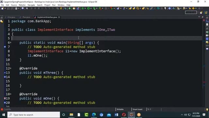209x118 pixels.
Task: Click the Smart Insert status entry
Action: pyautogui.click(x=137, y=109)
